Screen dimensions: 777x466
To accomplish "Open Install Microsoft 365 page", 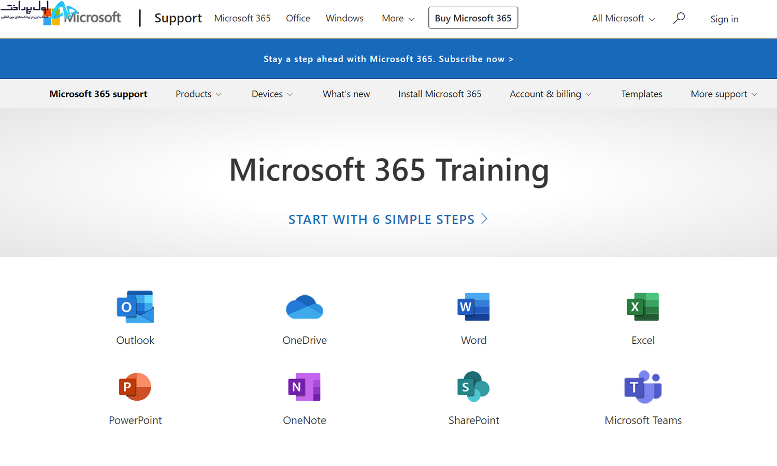I will click(440, 94).
